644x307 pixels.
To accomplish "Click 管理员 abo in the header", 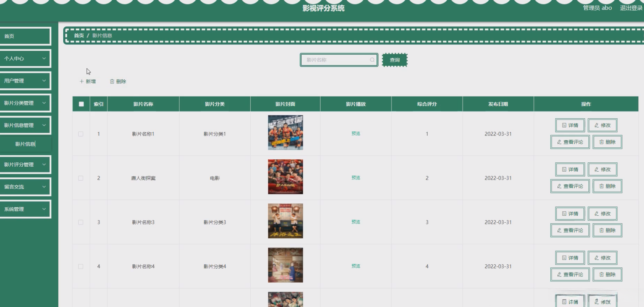I will point(597,8).
